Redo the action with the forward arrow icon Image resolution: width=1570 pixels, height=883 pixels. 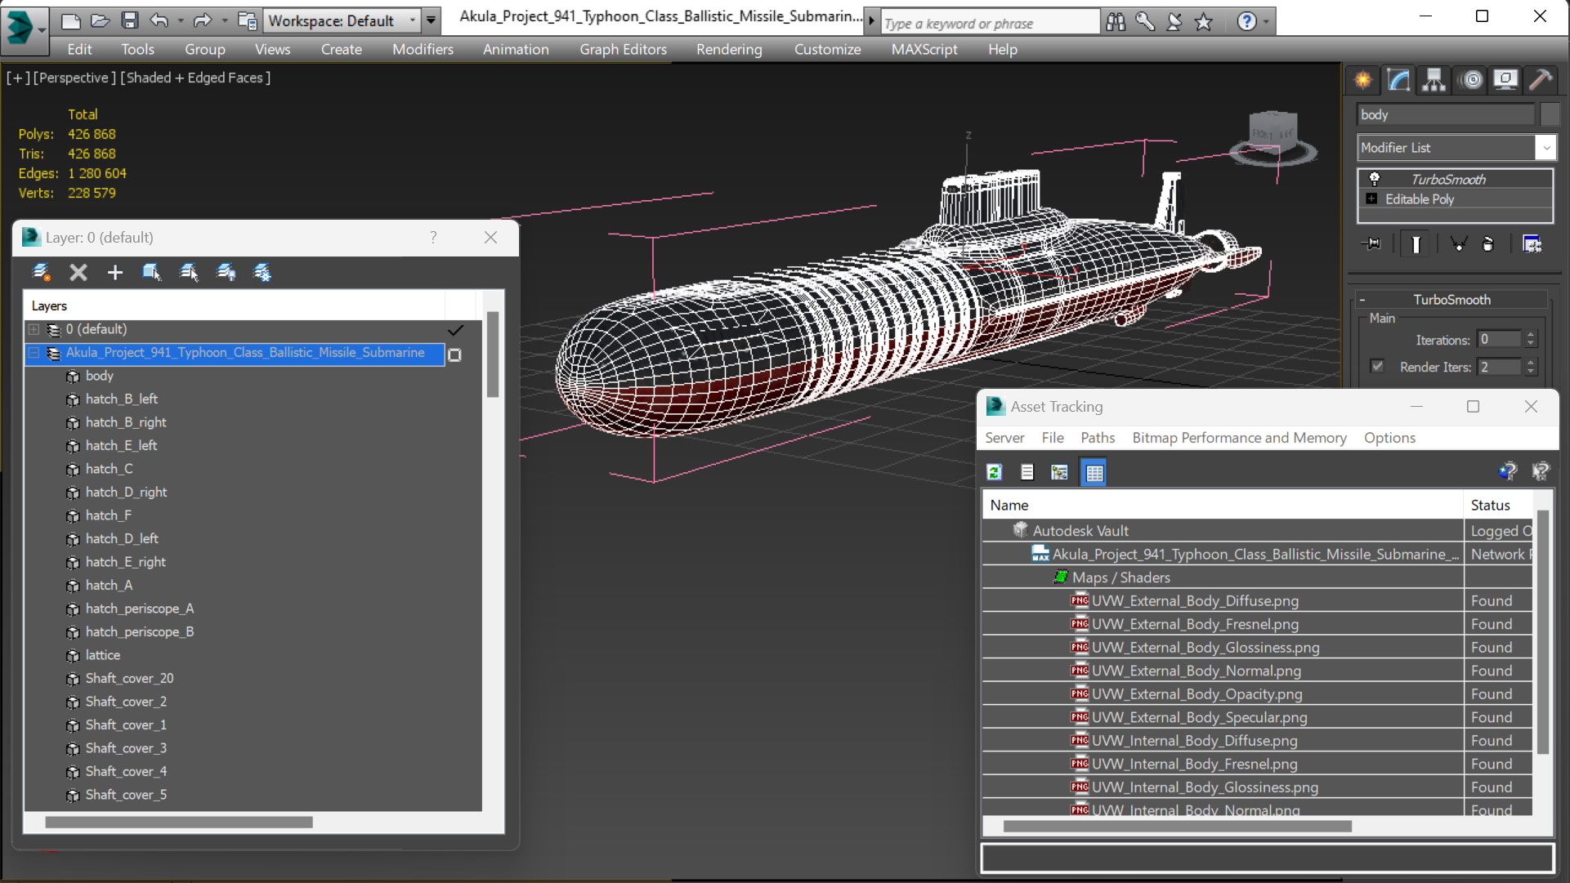tap(203, 21)
